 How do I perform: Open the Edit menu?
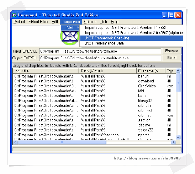(55, 22)
